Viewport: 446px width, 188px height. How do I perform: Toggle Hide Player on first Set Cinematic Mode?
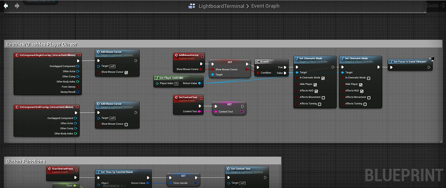point(315,84)
